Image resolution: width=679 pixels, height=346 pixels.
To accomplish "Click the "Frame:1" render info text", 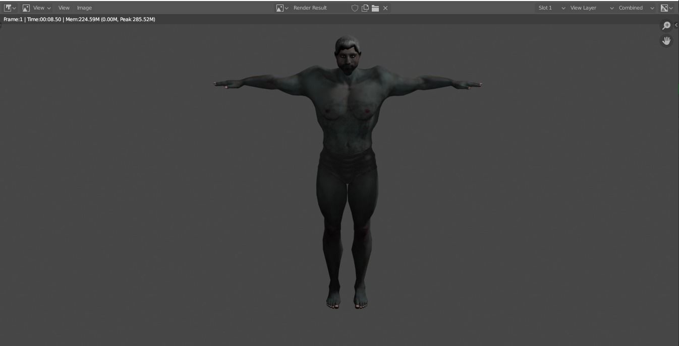I will pos(13,19).
